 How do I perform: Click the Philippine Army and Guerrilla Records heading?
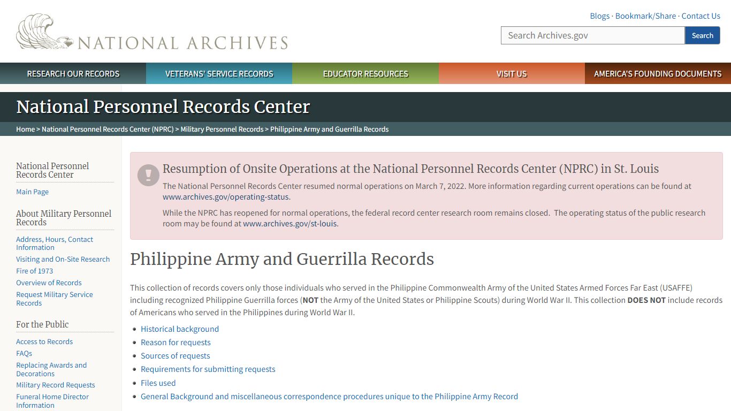(x=282, y=259)
